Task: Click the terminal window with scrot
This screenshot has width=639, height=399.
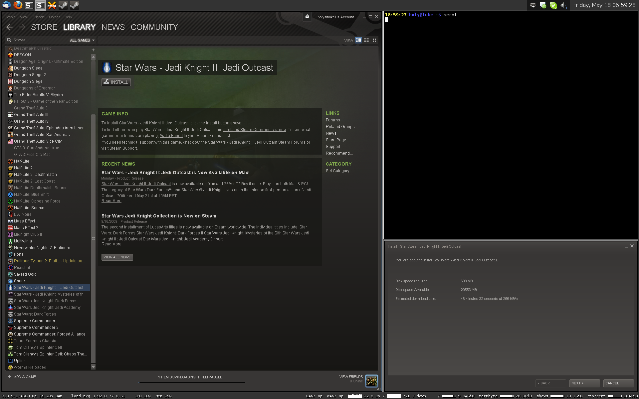Action: 511,125
